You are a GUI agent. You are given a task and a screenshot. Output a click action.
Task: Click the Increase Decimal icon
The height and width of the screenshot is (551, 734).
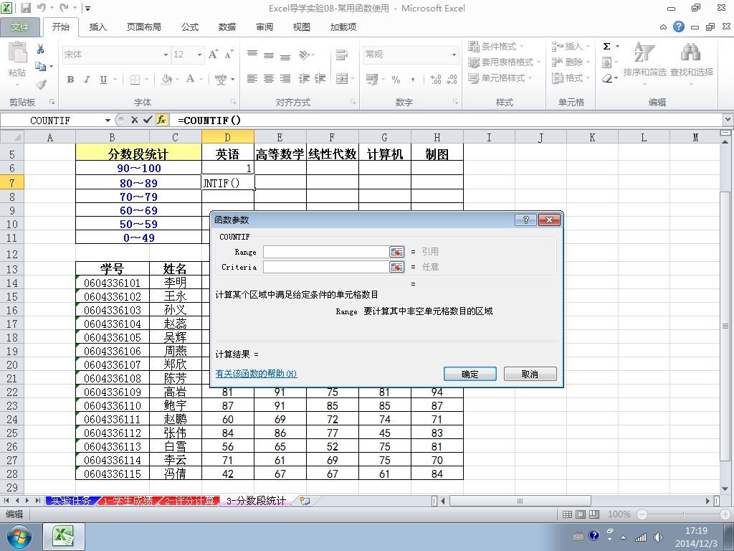tap(435, 79)
